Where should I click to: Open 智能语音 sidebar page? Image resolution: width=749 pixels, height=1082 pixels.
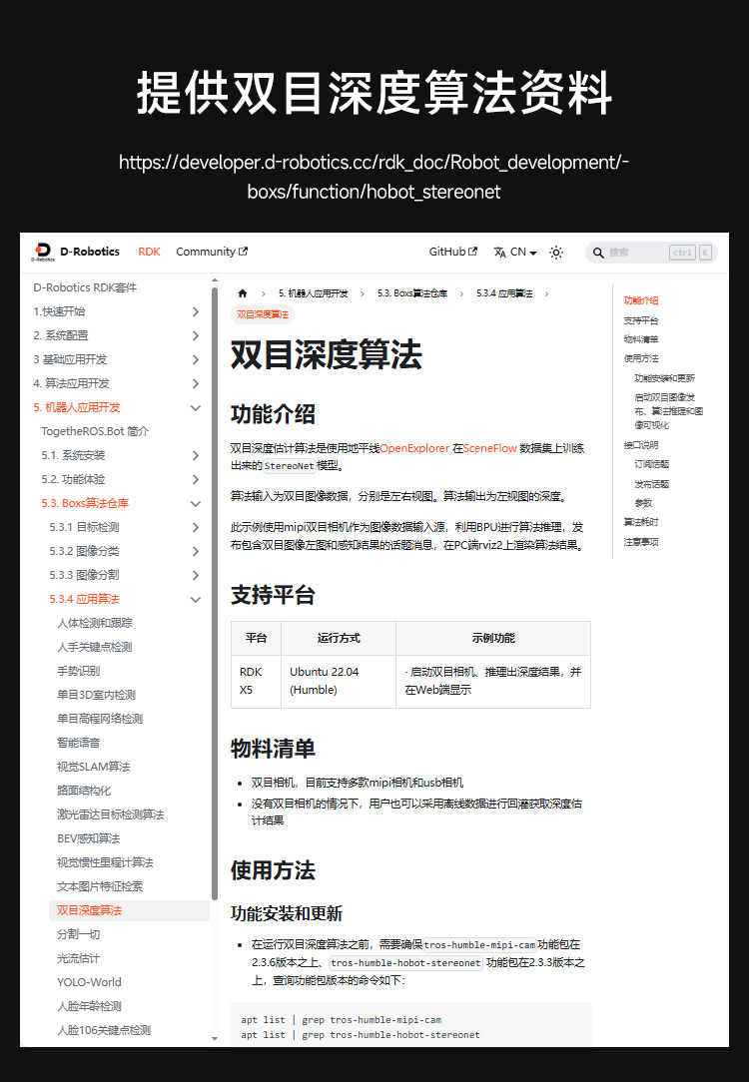[x=78, y=744]
